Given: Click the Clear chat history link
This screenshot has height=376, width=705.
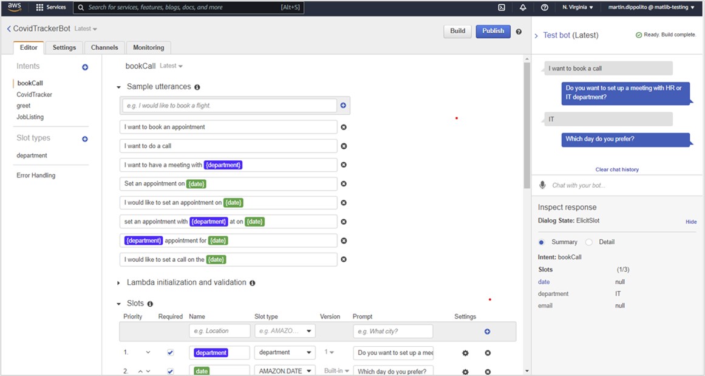Looking at the screenshot, I should coord(617,169).
